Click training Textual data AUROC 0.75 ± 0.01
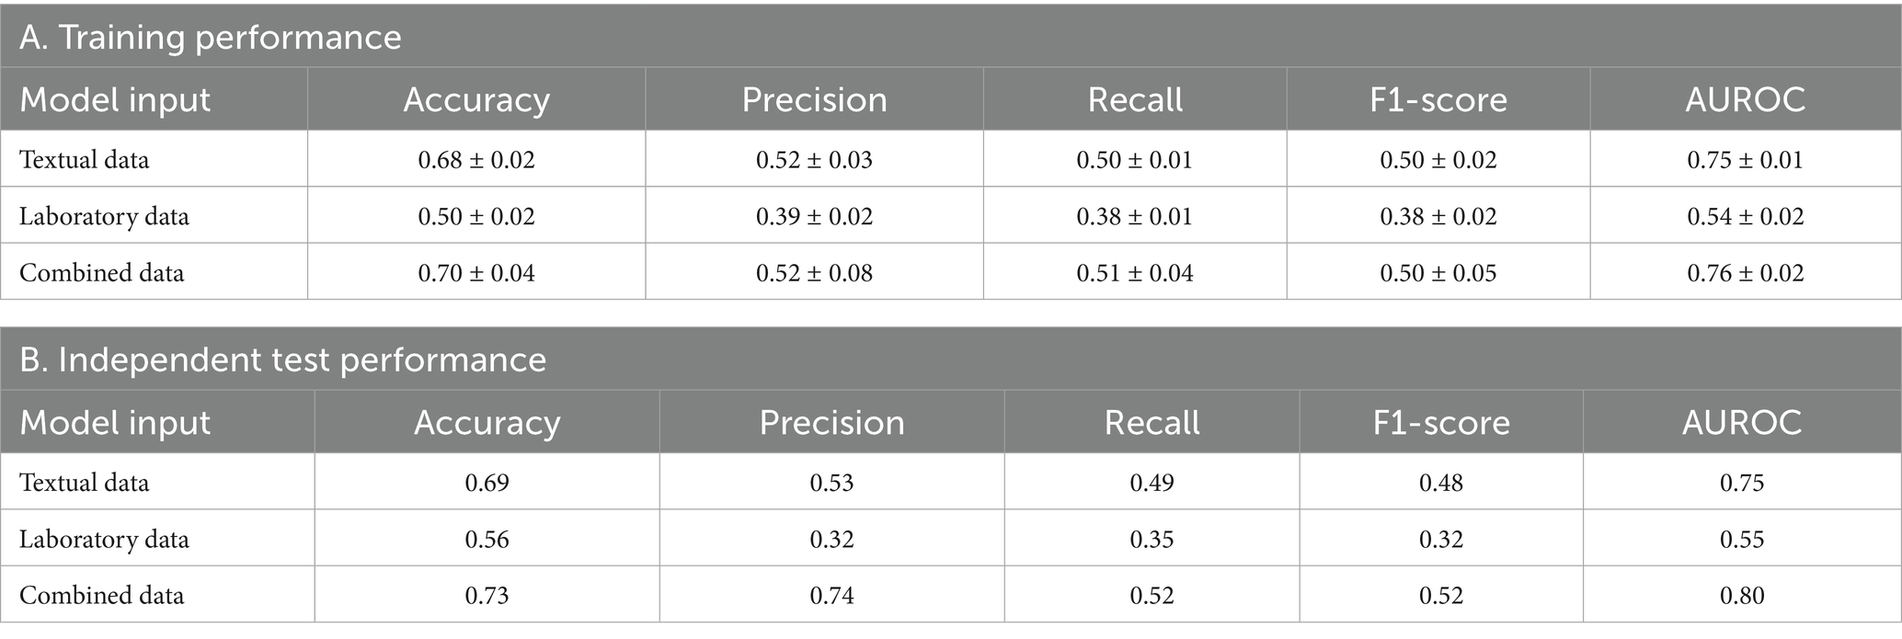The image size is (1902, 639). (x=1745, y=160)
